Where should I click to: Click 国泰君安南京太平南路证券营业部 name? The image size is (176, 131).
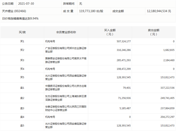66,60
